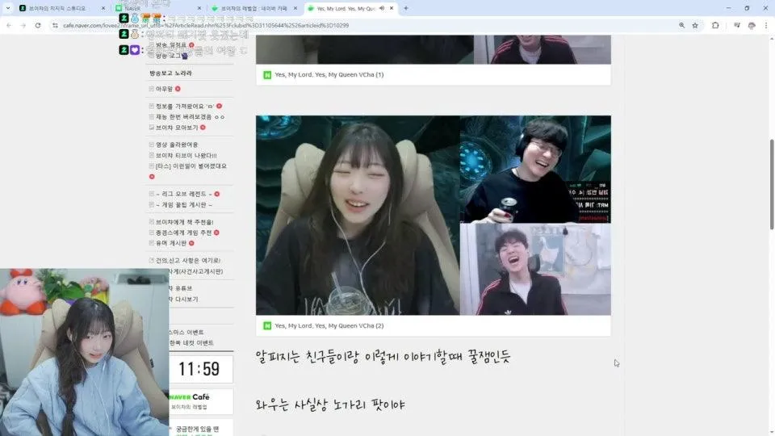Open the 게임 꿀팁 게시판 board
Screen dimensions: 775x436
[184, 204]
